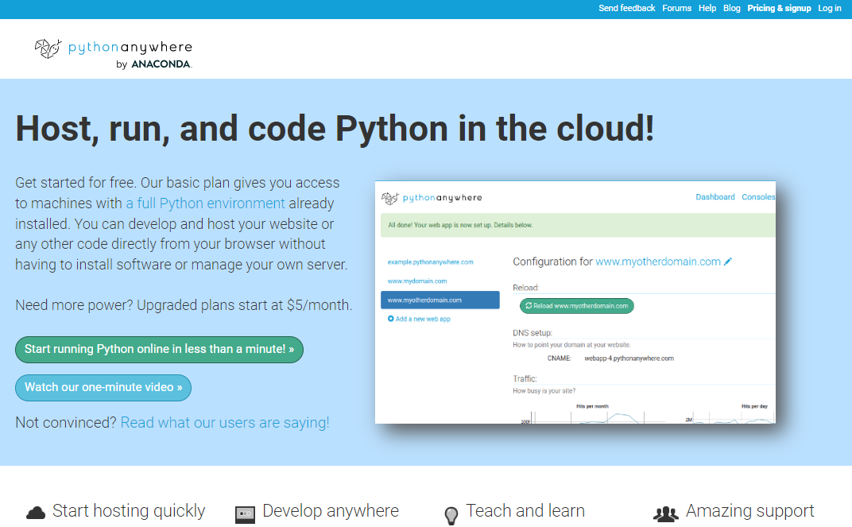Viewport: 852px width, 527px height.
Task: Click Watch our one-minute video
Action: point(103,388)
